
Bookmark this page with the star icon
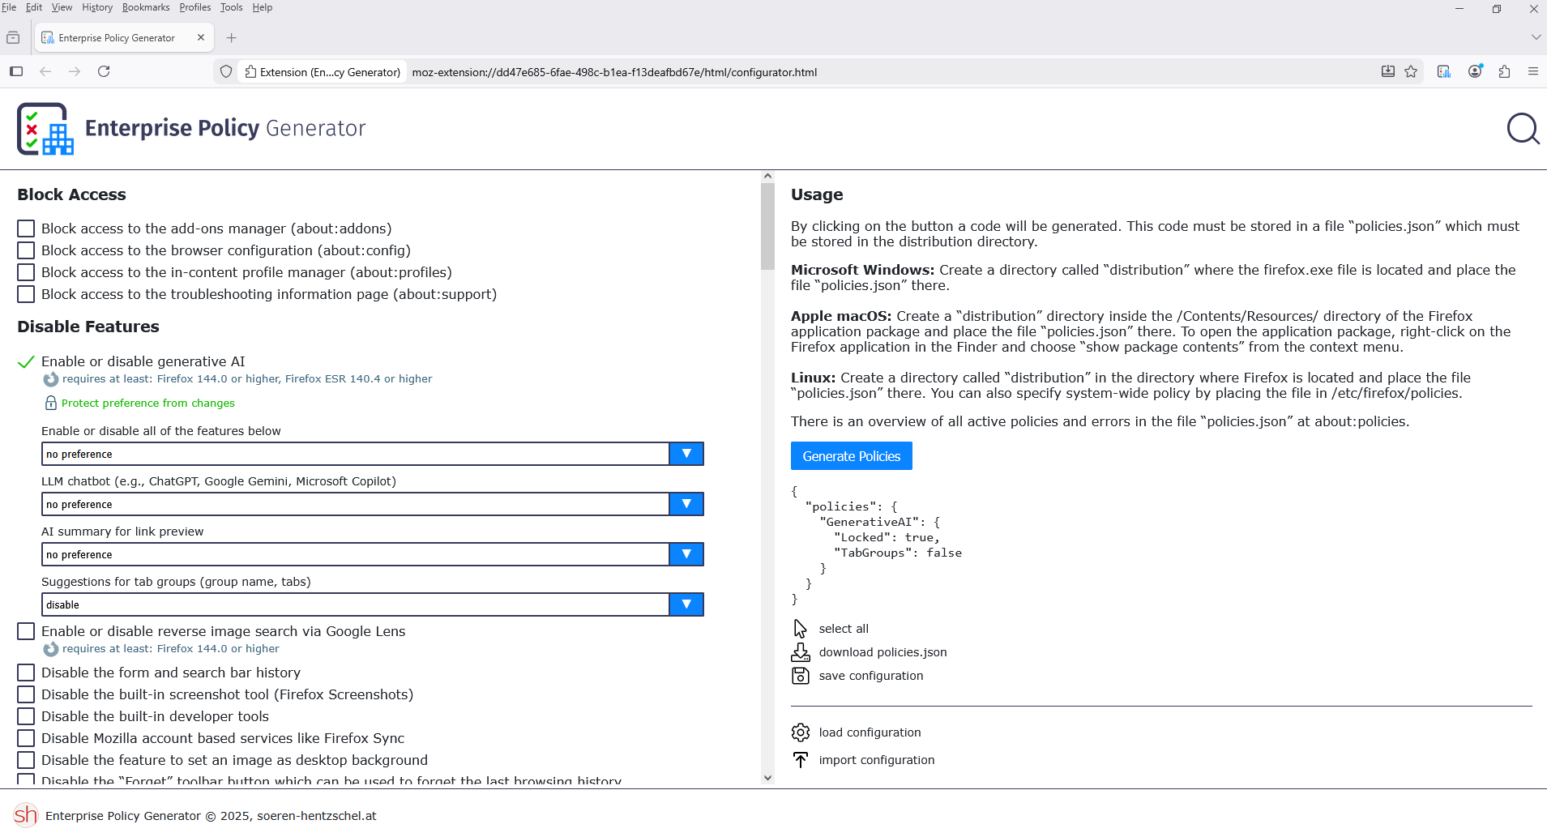coord(1411,71)
